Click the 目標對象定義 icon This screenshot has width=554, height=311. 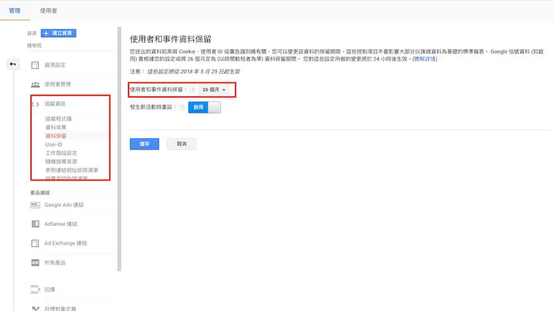pos(35,309)
